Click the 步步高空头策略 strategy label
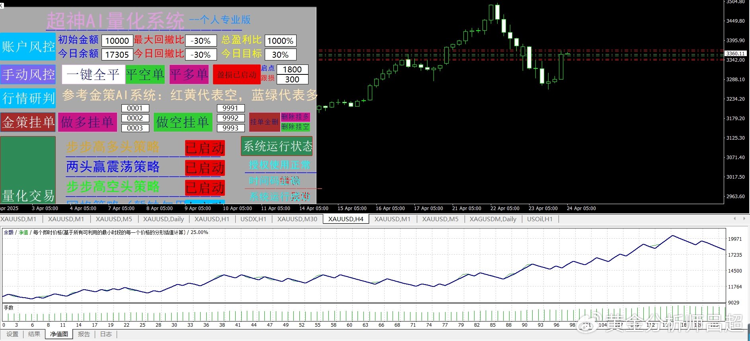 113,186
